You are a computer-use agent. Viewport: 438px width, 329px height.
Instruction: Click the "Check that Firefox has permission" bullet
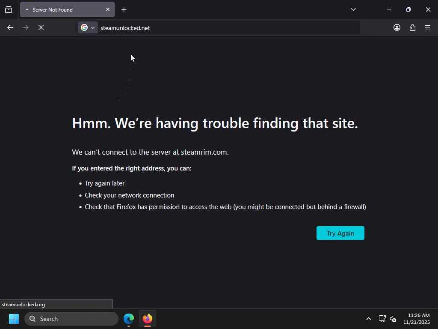coord(225,207)
